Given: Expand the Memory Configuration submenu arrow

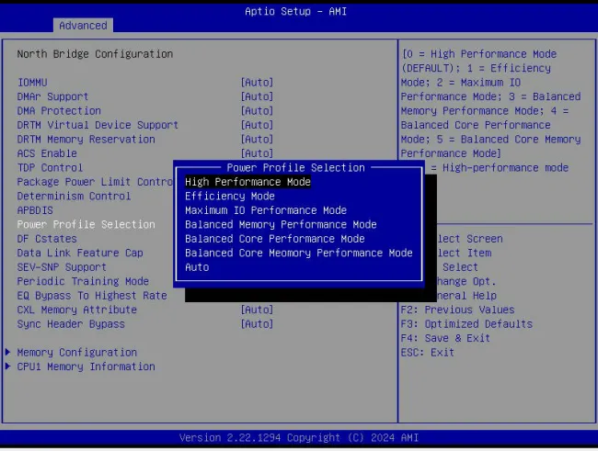Looking at the screenshot, I should [x=9, y=353].
